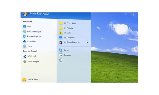Open the File Explorer folder icon
The height and width of the screenshot is (95, 159).
(24, 79)
